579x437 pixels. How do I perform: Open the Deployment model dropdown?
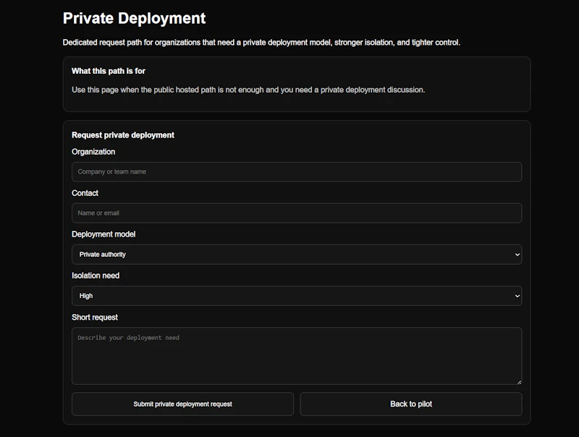point(297,254)
